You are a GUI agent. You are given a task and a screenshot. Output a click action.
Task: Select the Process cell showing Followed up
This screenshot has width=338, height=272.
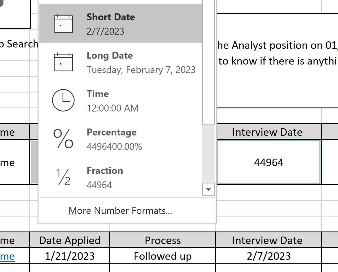[163, 256]
